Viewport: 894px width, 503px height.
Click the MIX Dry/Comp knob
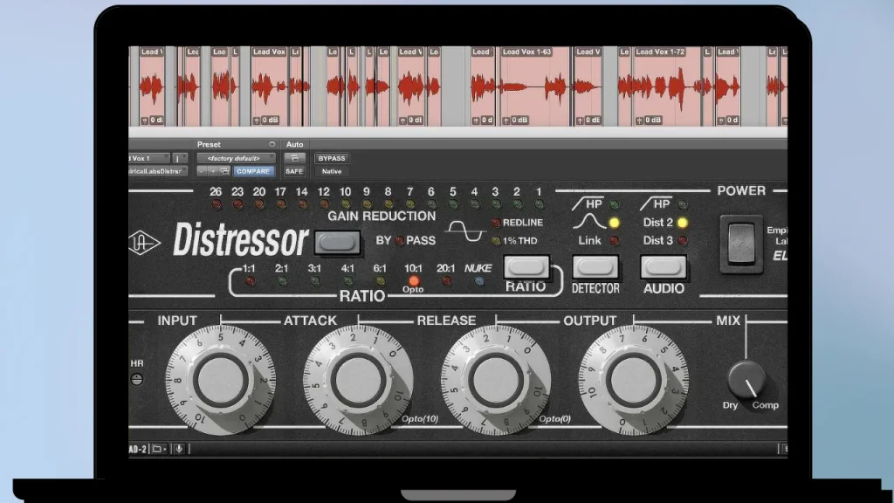746,381
